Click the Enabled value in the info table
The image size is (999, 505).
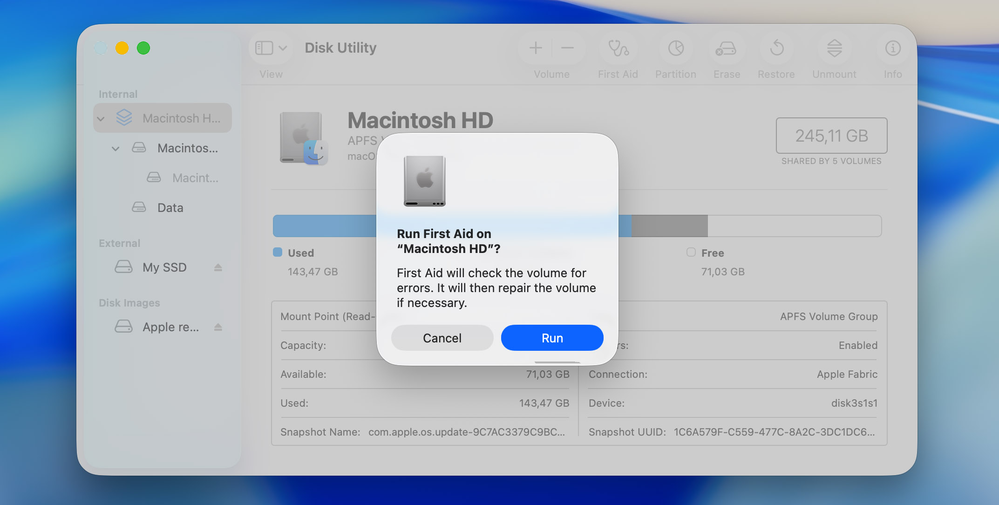pos(858,345)
